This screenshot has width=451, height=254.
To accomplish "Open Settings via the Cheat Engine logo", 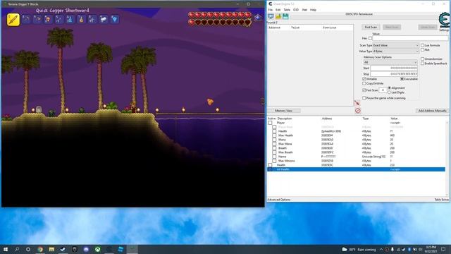I will click(x=444, y=22).
